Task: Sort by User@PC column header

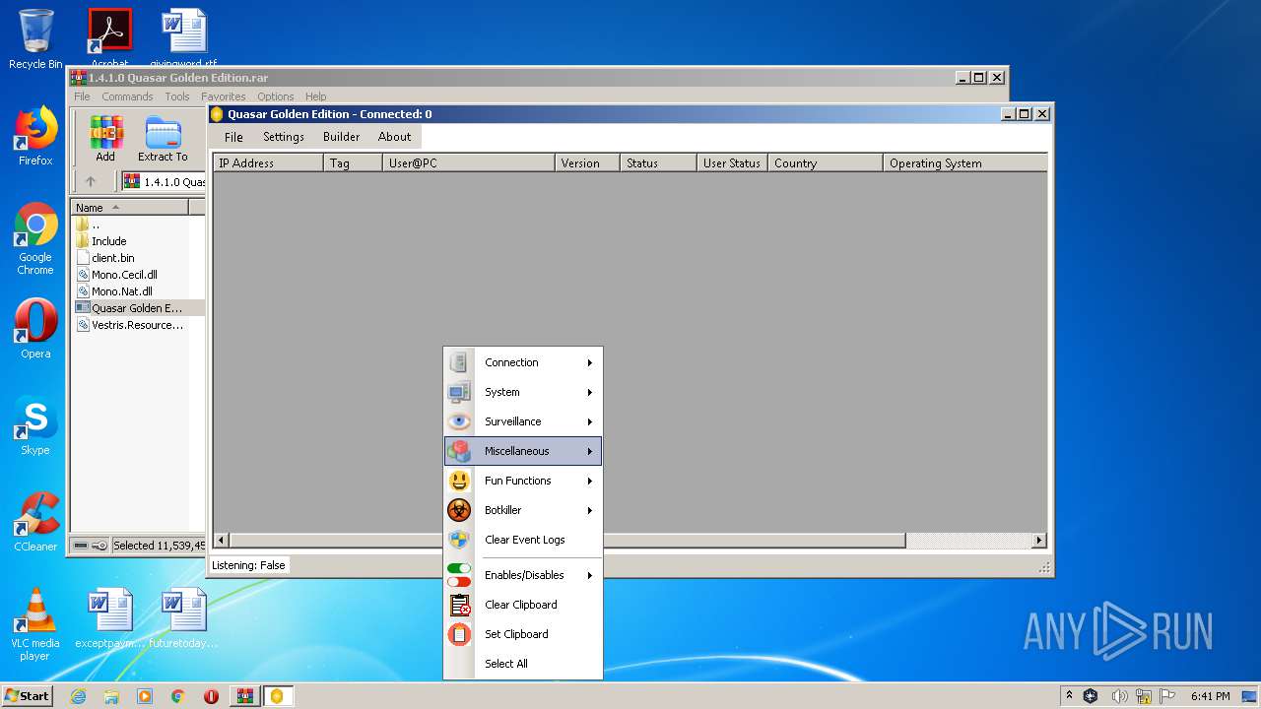Action: click(x=469, y=163)
